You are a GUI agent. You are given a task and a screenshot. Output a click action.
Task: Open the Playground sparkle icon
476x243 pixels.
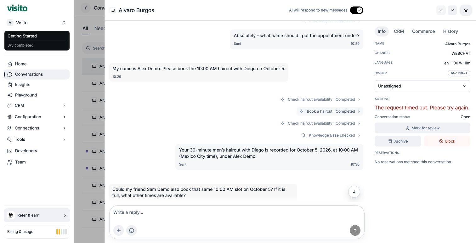pos(10,95)
